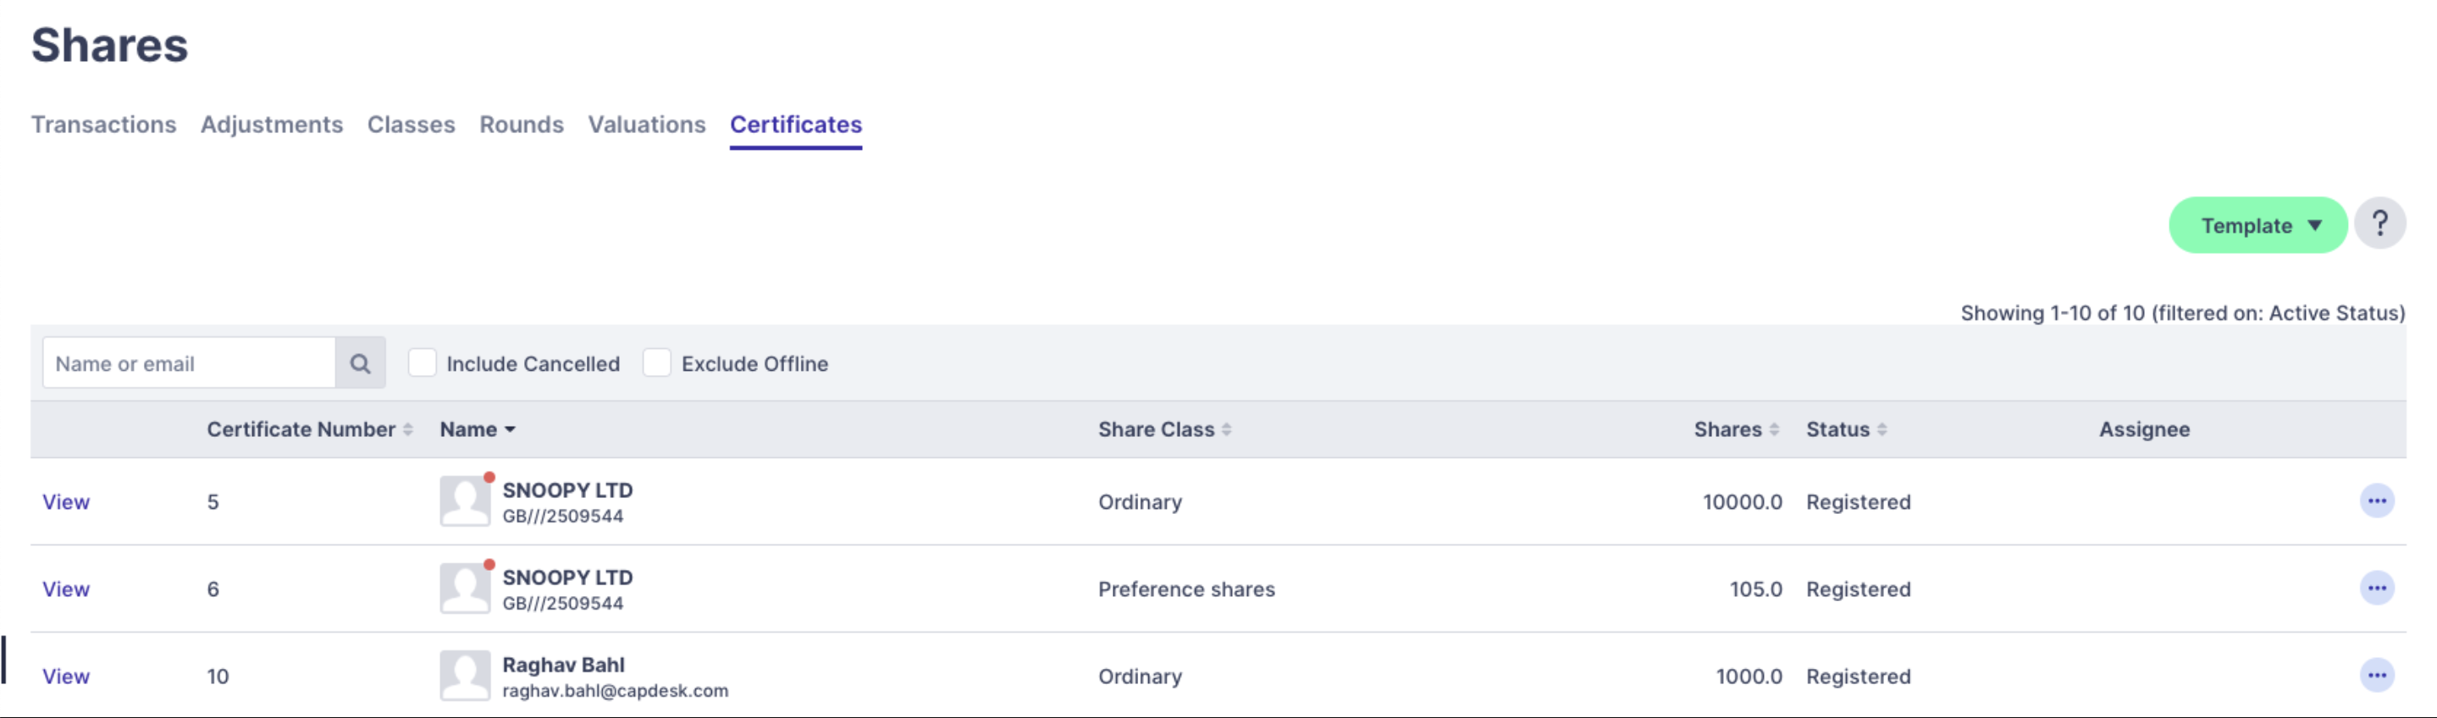The width and height of the screenshot is (2437, 718).
Task: Open more options for Raghav Bahl row
Action: [2376, 676]
